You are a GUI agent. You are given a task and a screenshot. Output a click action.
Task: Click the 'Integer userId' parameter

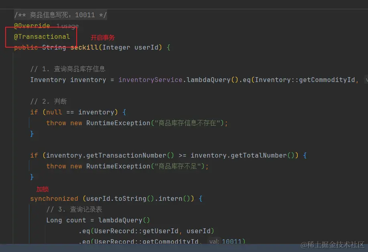(x=130, y=47)
